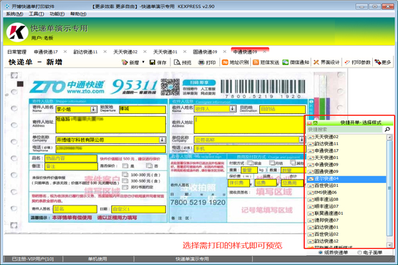Check 否 for 是否保价
The height and width of the screenshot is (265, 398).
tap(149, 166)
